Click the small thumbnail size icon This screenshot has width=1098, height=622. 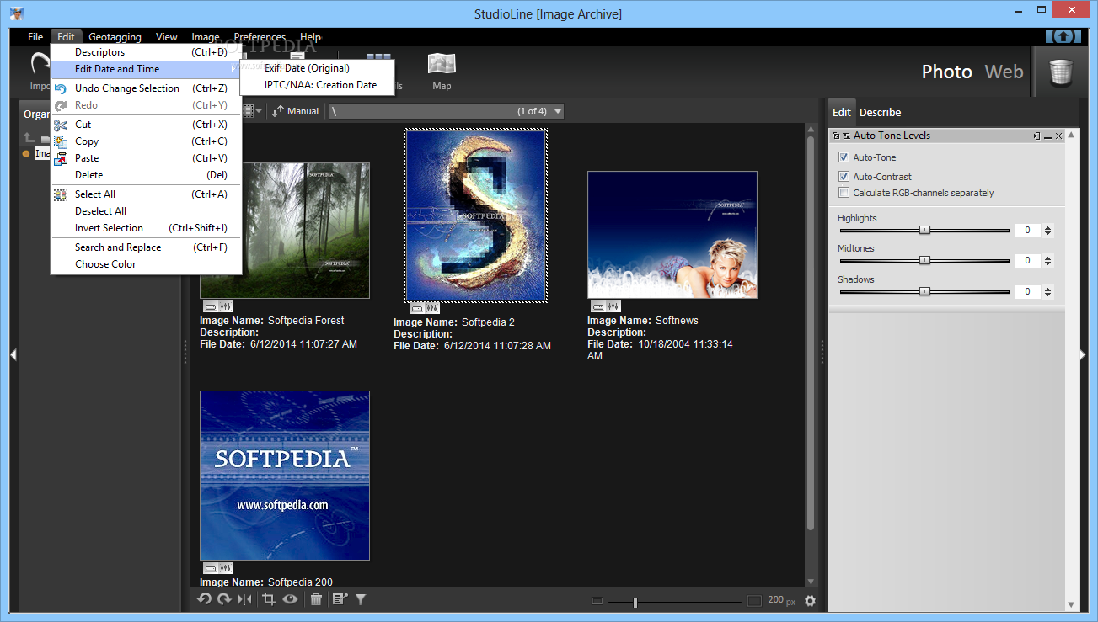tap(597, 601)
